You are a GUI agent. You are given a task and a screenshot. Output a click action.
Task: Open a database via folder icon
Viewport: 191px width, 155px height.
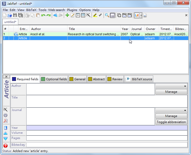(x=10, y=15)
